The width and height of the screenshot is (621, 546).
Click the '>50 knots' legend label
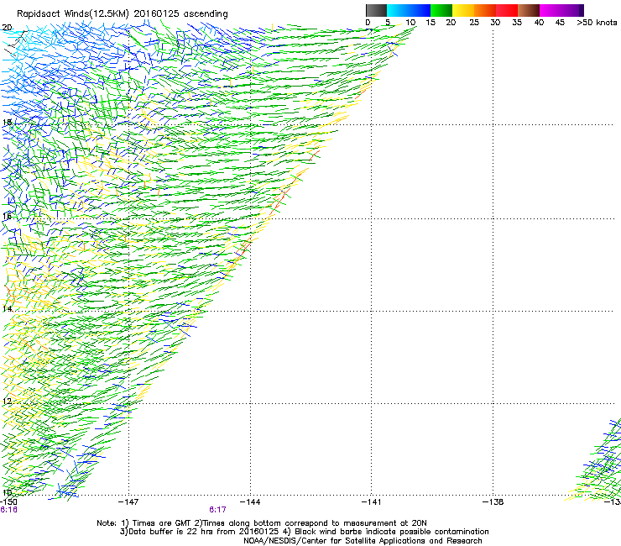pos(597,23)
